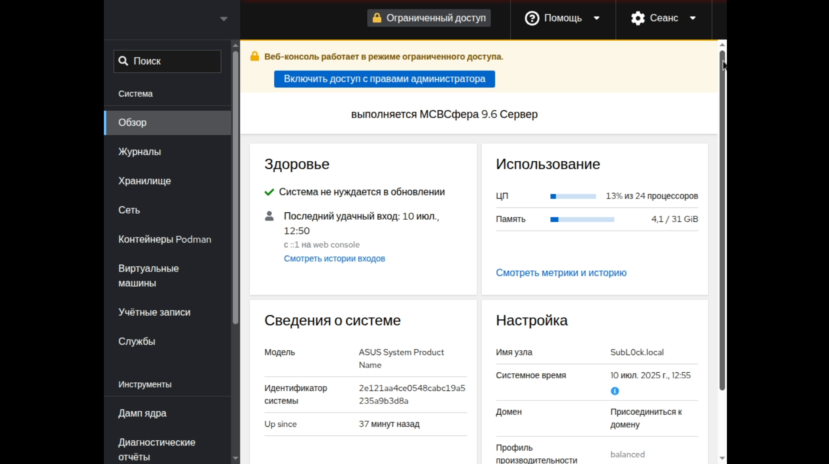
Task: Click the ЦП usage progress bar
Action: 573,196
